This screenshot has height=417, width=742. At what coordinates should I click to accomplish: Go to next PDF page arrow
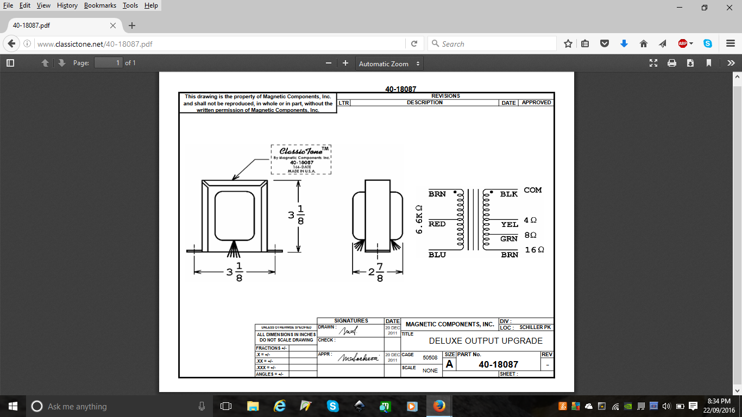coord(61,63)
